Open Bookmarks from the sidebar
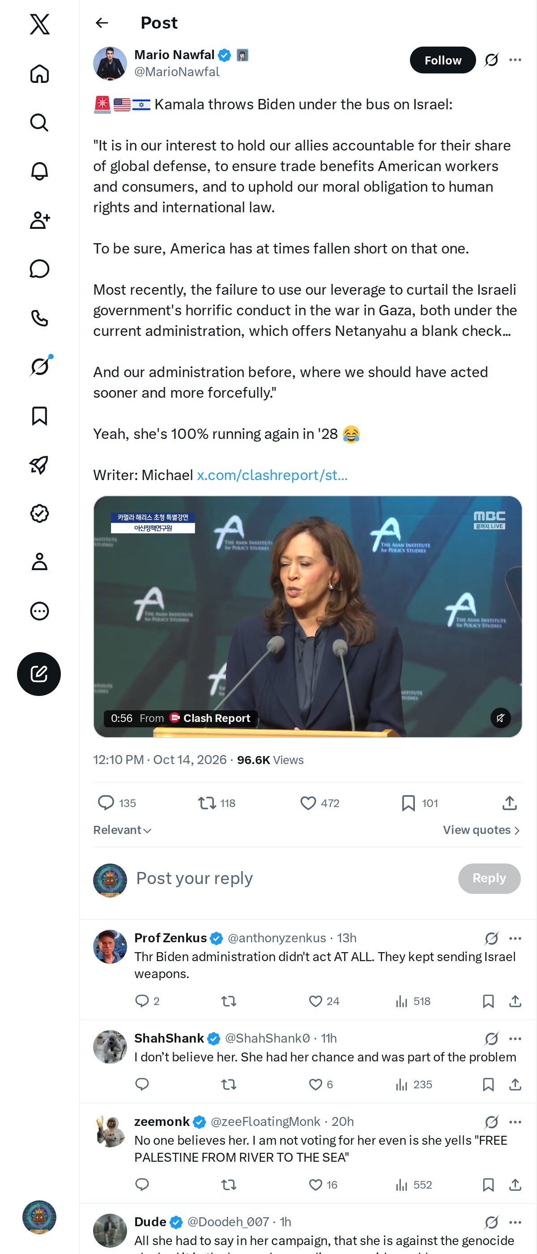This screenshot has width=537, height=1254. coord(39,416)
